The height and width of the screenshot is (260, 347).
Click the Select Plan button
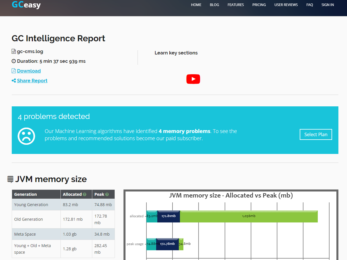316,134
